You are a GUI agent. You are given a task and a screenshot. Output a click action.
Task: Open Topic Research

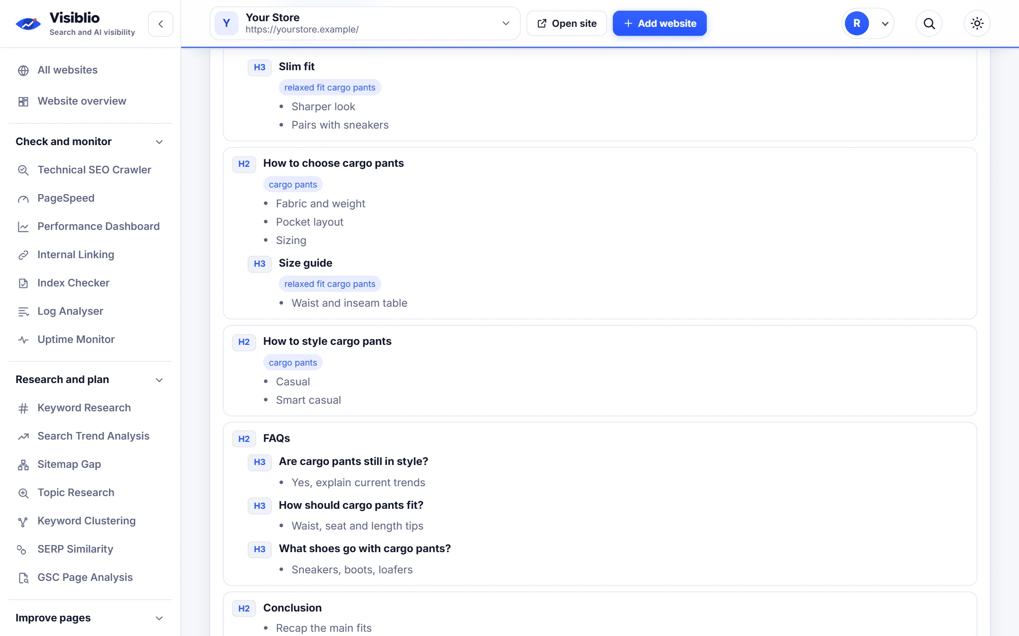point(75,493)
